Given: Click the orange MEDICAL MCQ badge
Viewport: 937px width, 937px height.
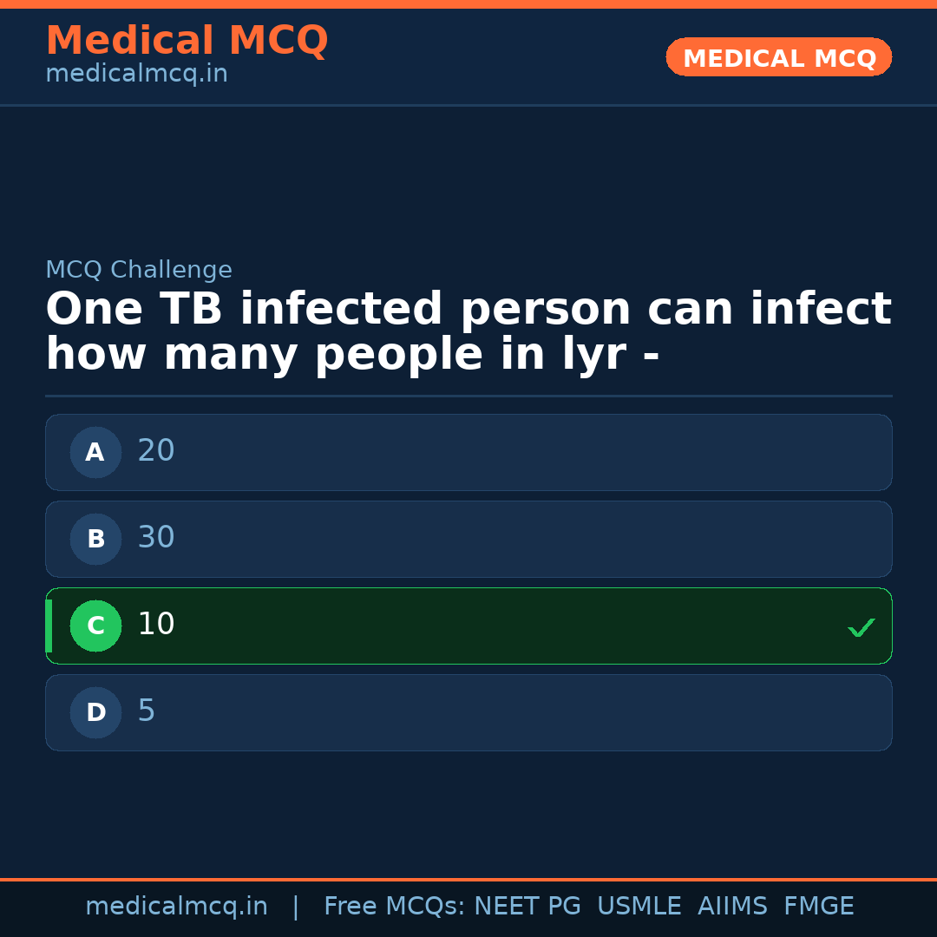Looking at the screenshot, I should coord(778,57).
